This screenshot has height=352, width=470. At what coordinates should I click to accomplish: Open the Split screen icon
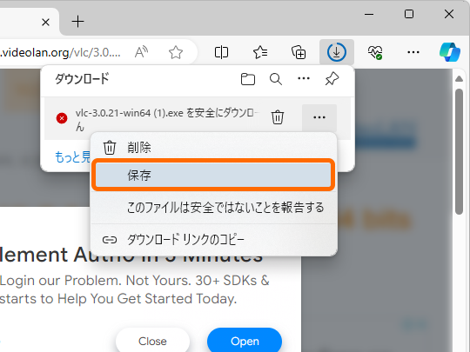pos(222,52)
